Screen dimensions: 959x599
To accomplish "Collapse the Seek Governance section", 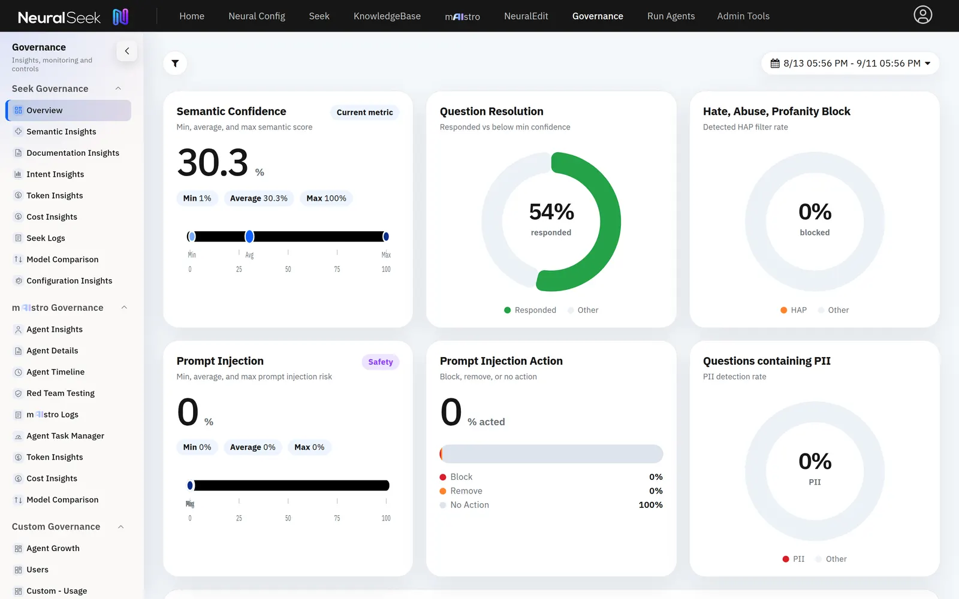I will pos(119,89).
